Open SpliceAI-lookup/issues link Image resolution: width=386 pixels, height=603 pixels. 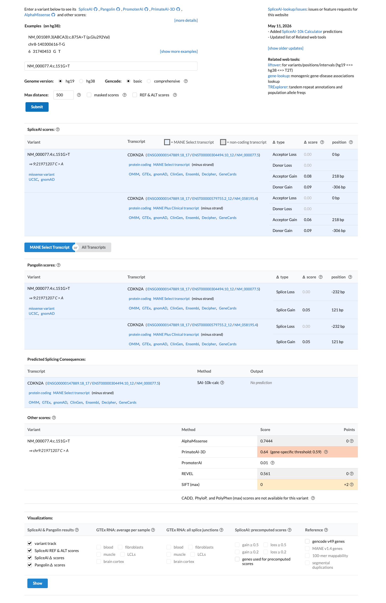pyautogui.click(x=287, y=9)
